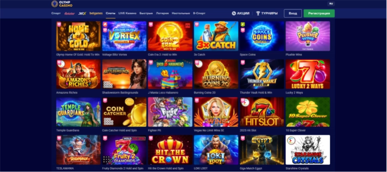Open the Lucky 2 Ways slot
Image resolution: width=387 pixels, height=172 pixels.
308,74
